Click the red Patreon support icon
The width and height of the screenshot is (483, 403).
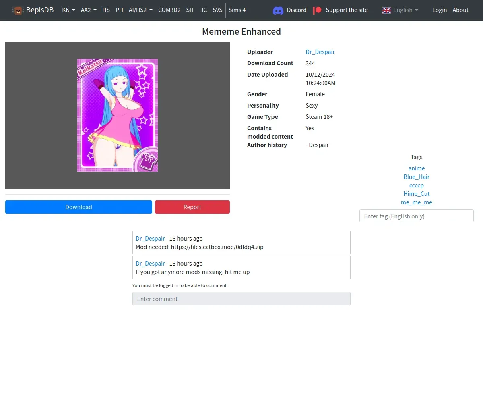[x=318, y=10]
